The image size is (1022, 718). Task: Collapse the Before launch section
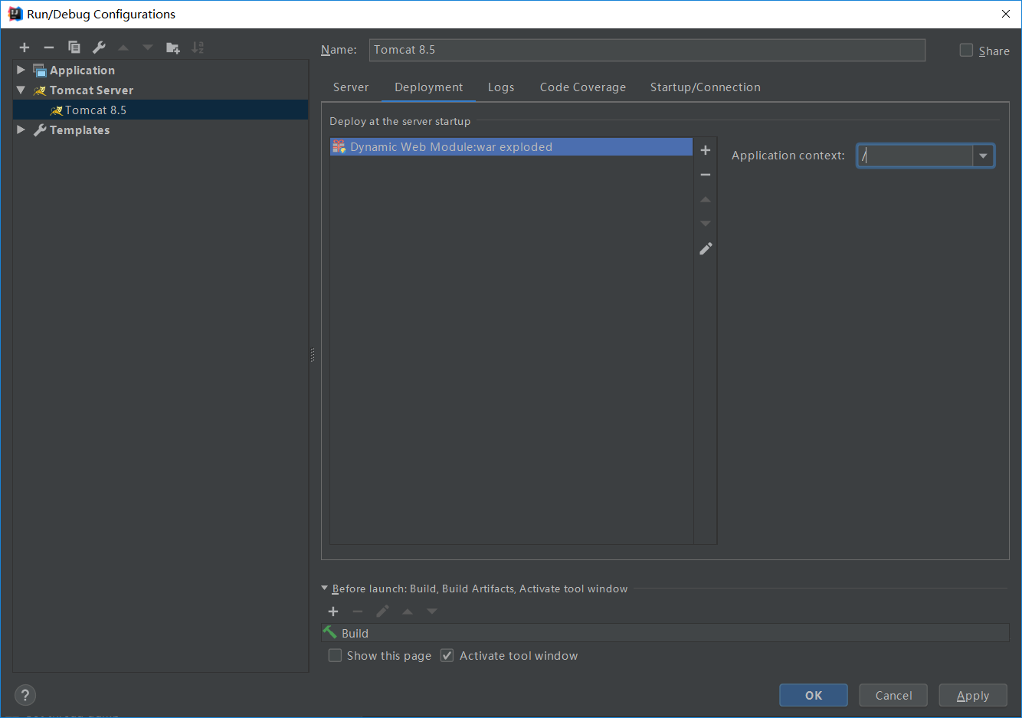click(x=325, y=588)
